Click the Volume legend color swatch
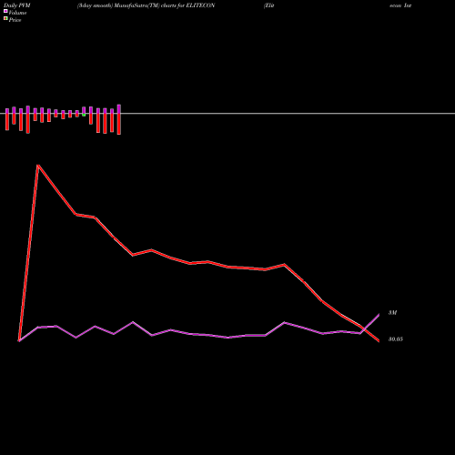Image resolution: width=455 pixels, height=455 pixels. click(5, 11)
